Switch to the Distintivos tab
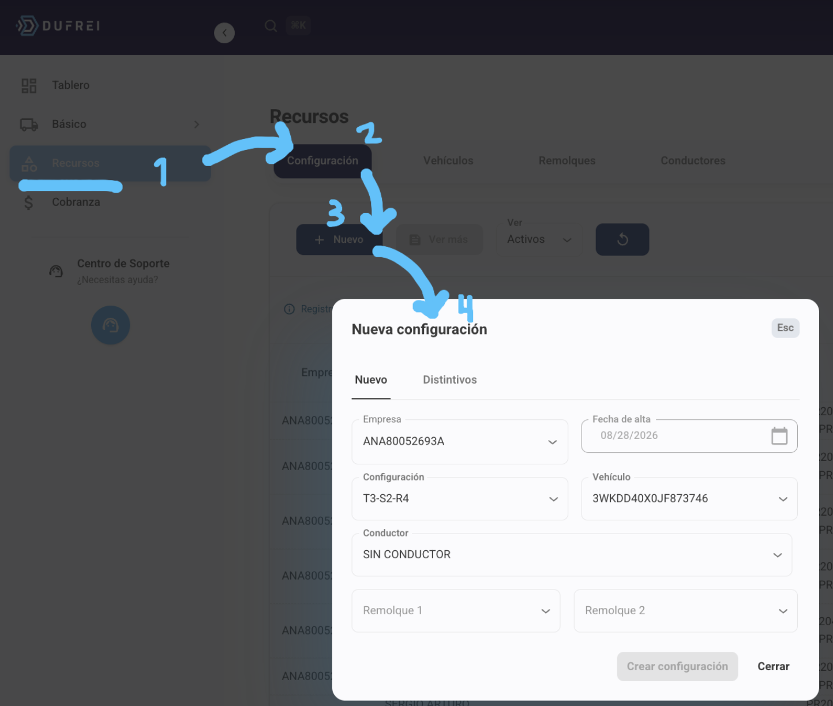The image size is (833, 706). [449, 380]
